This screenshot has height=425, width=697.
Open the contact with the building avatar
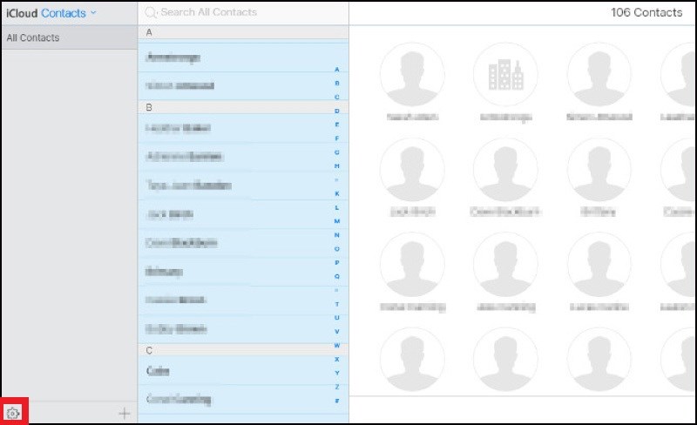click(505, 74)
